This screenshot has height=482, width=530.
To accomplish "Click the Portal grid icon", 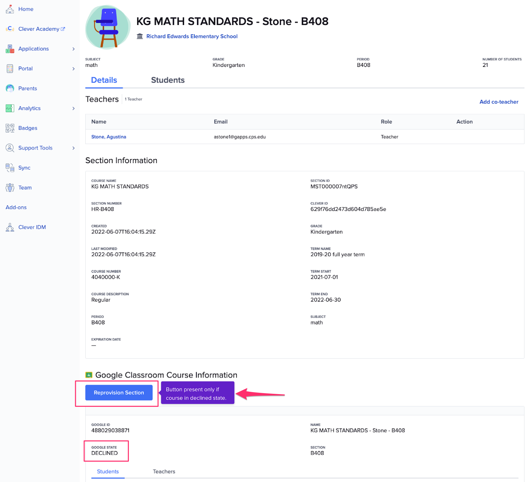I will (10, 69).
